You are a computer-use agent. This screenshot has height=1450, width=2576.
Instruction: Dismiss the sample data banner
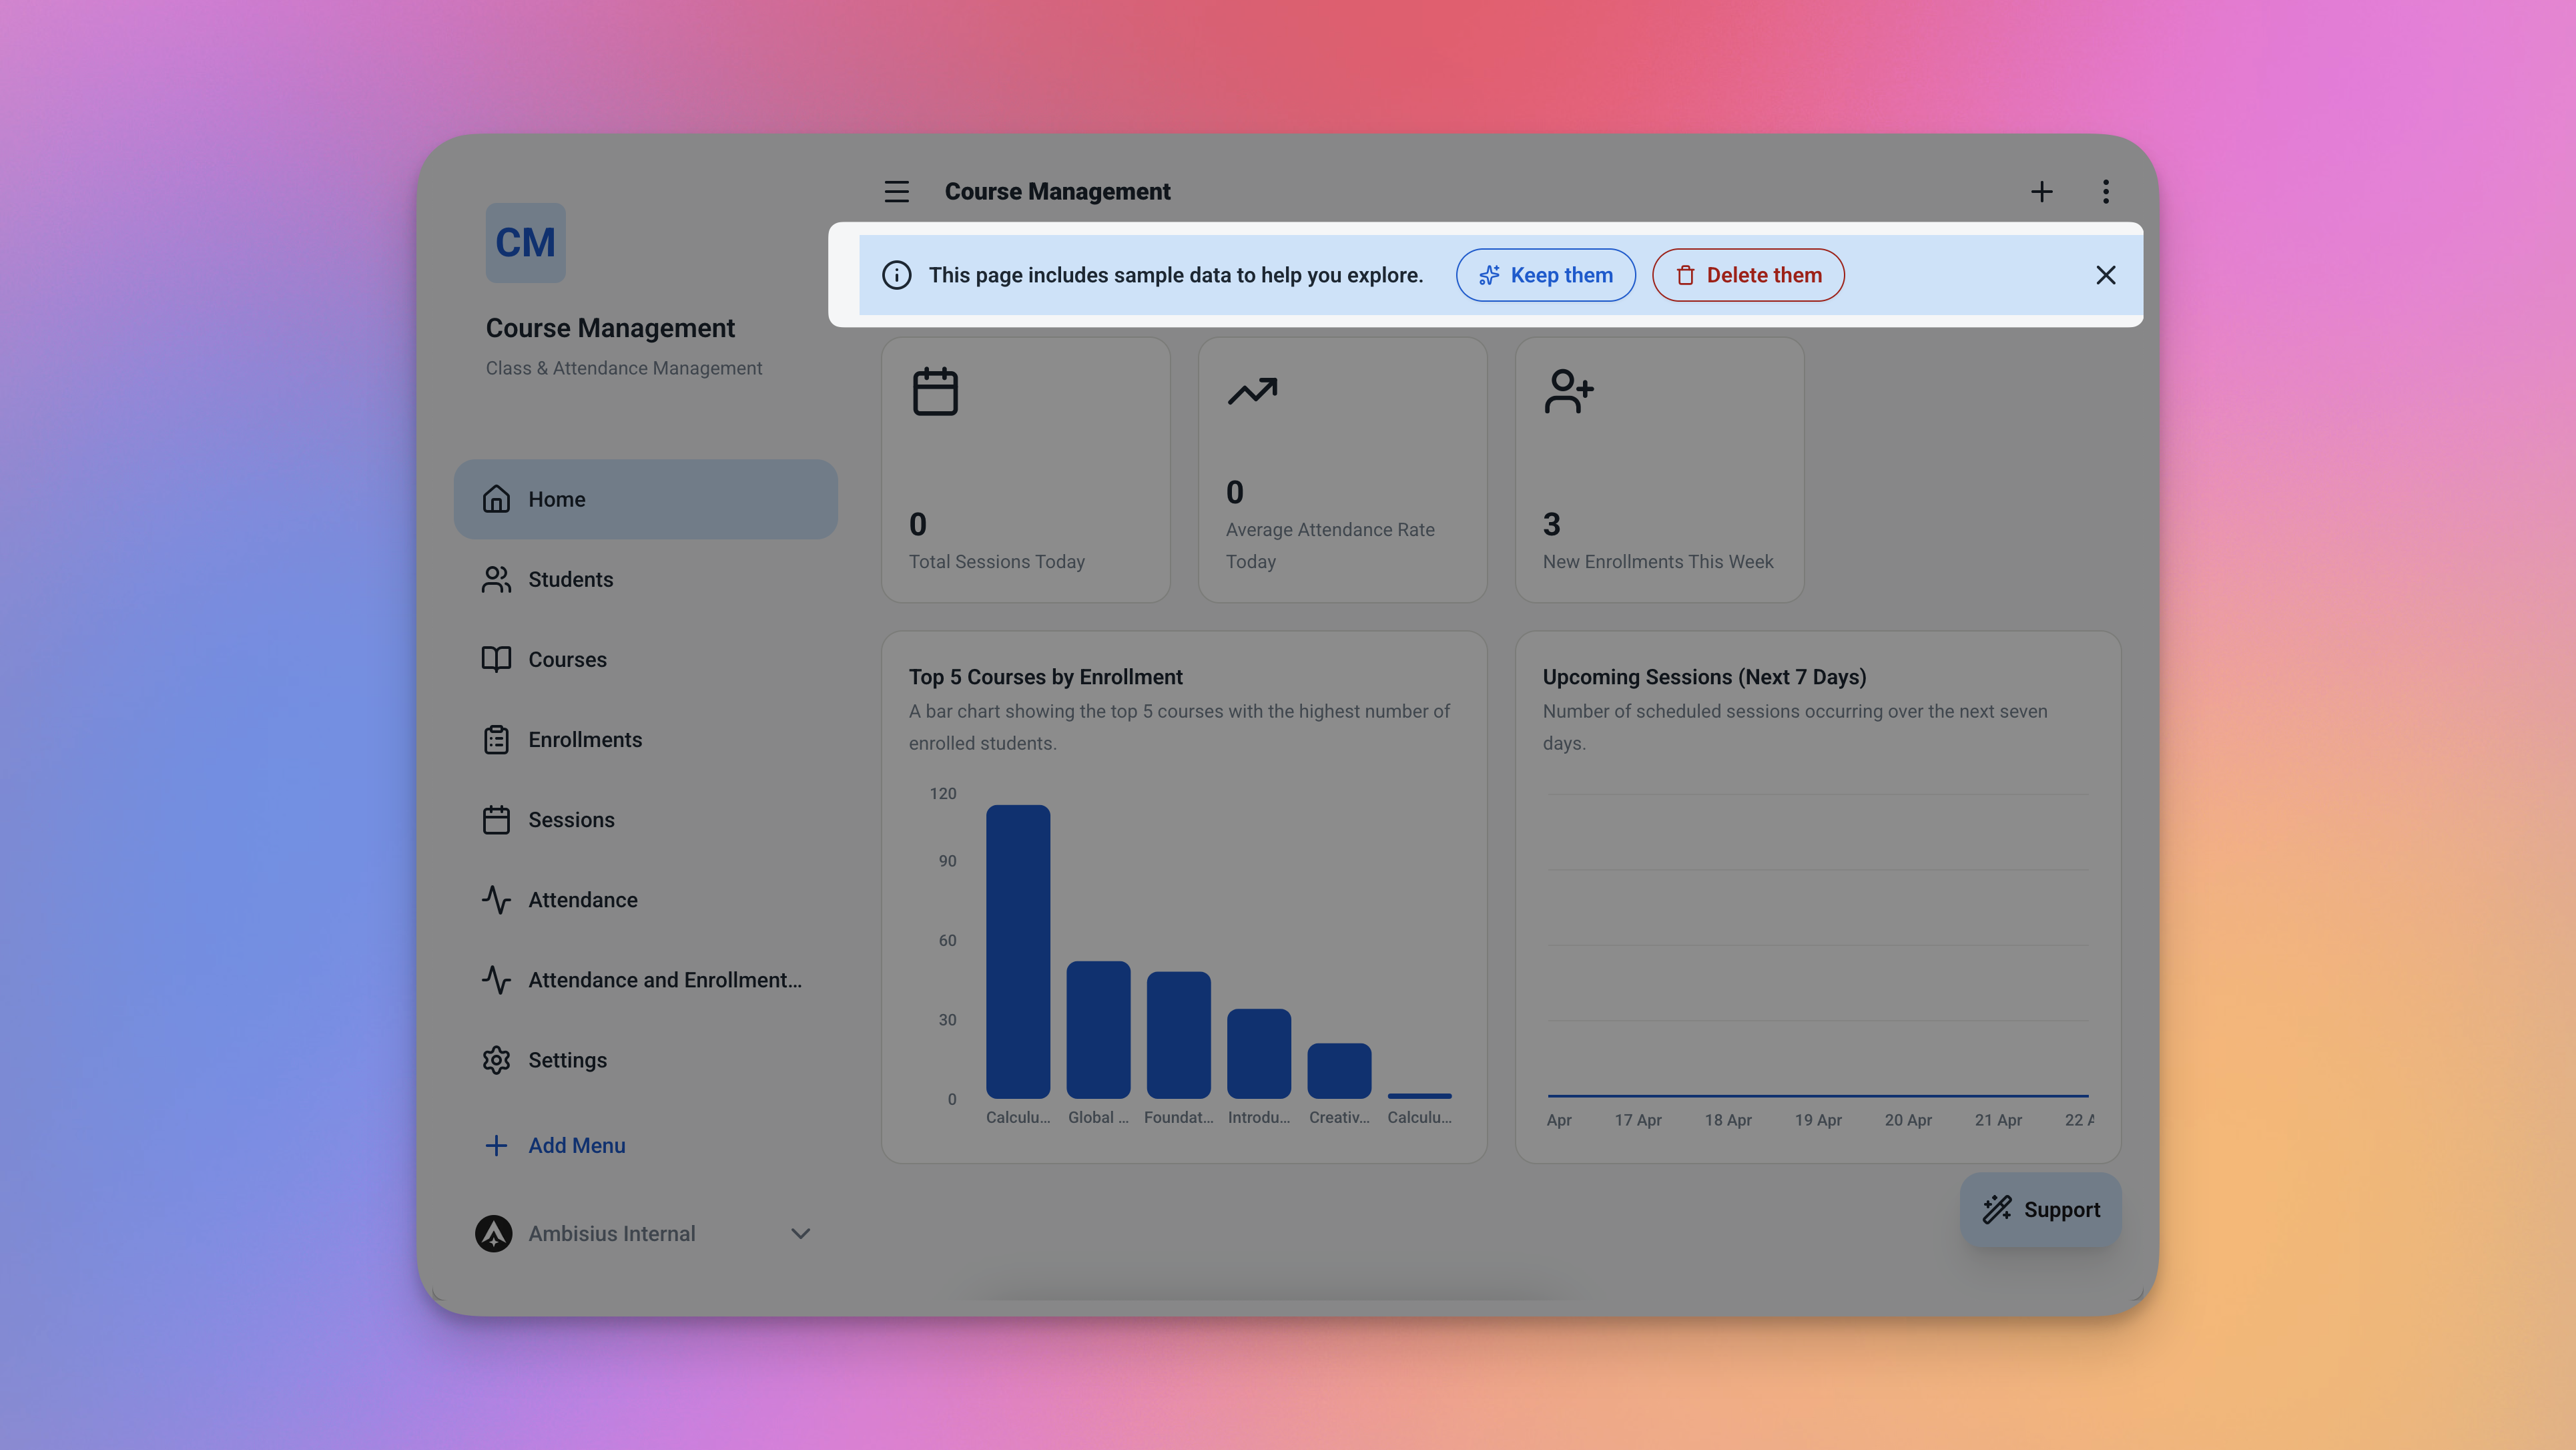click(x=2105, y=275)
